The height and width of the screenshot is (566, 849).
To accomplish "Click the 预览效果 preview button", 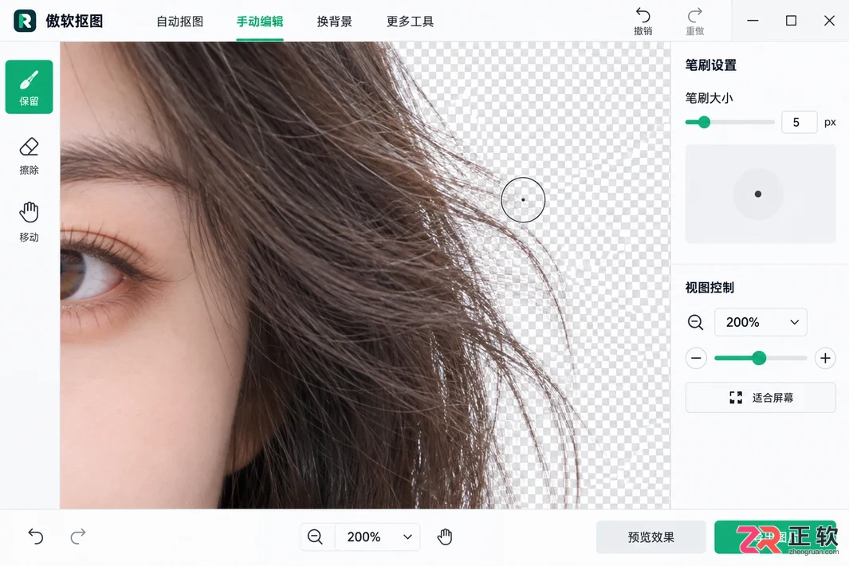I will point(651,537).
